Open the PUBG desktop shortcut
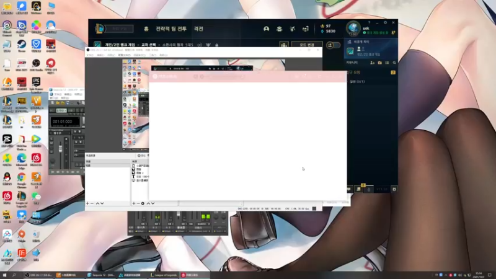 tap(22, 104)
